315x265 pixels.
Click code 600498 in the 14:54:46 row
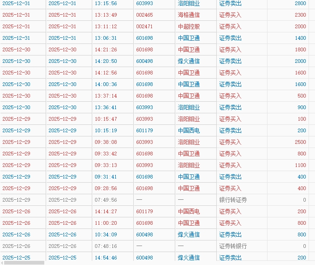coord(144,258)
